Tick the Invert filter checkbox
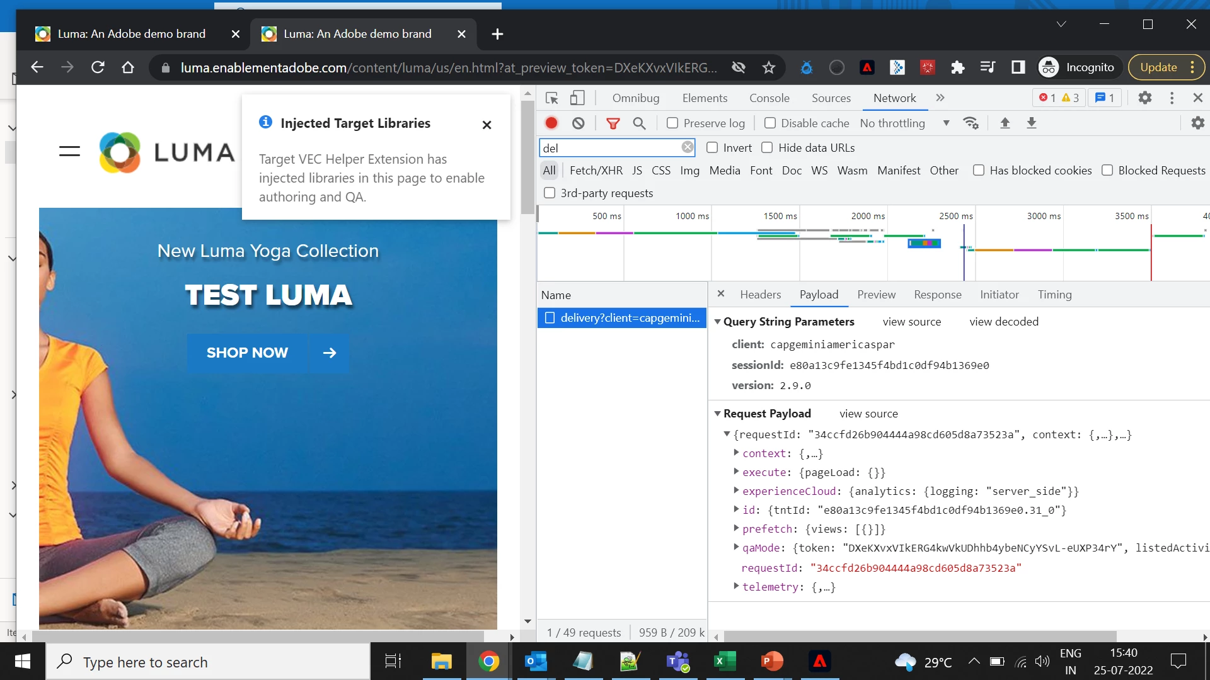This screenshot has width=1210, height=680. [x=712, y=148]
